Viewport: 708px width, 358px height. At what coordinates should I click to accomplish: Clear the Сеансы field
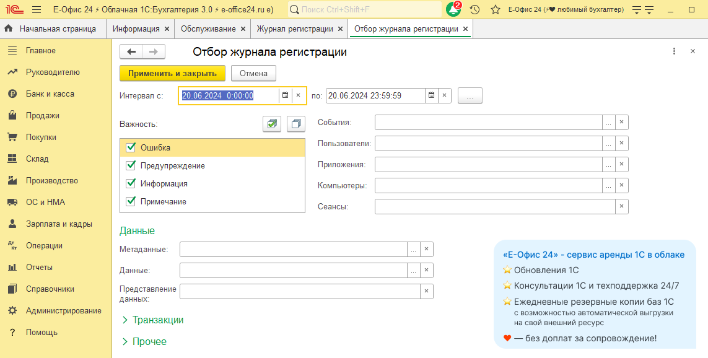(x=622, y=206)
